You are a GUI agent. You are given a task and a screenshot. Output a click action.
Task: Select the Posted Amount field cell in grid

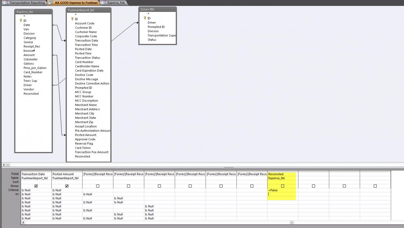coord(67,174)
